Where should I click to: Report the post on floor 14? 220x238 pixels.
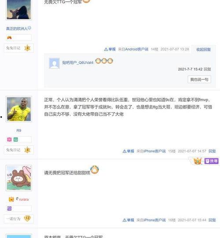coord(110,49)
